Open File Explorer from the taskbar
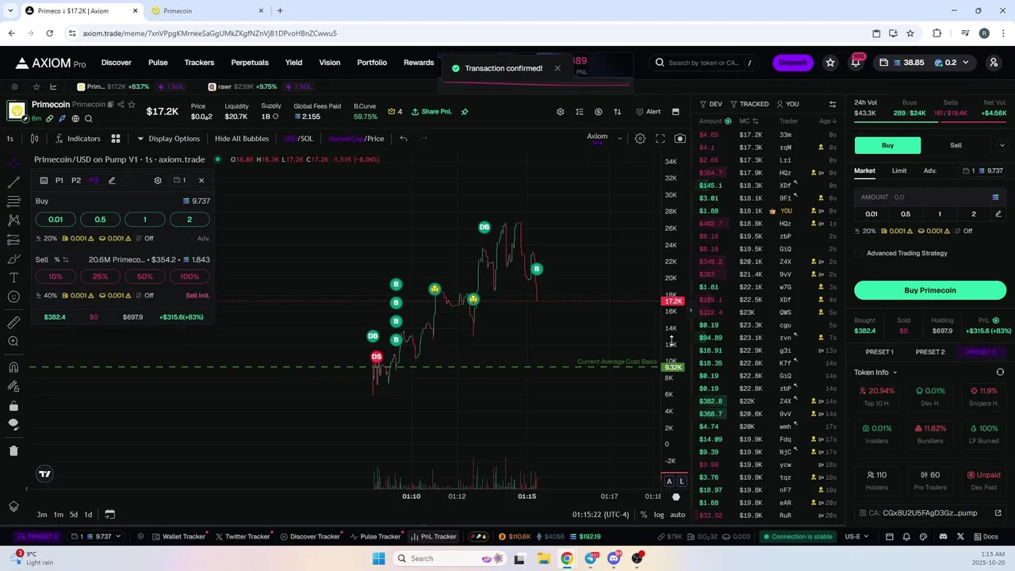 544,559
